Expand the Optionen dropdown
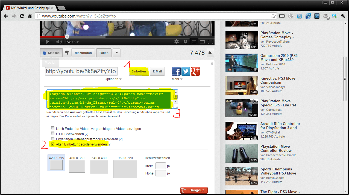The image size is (349, 195). tap(113, 79)
